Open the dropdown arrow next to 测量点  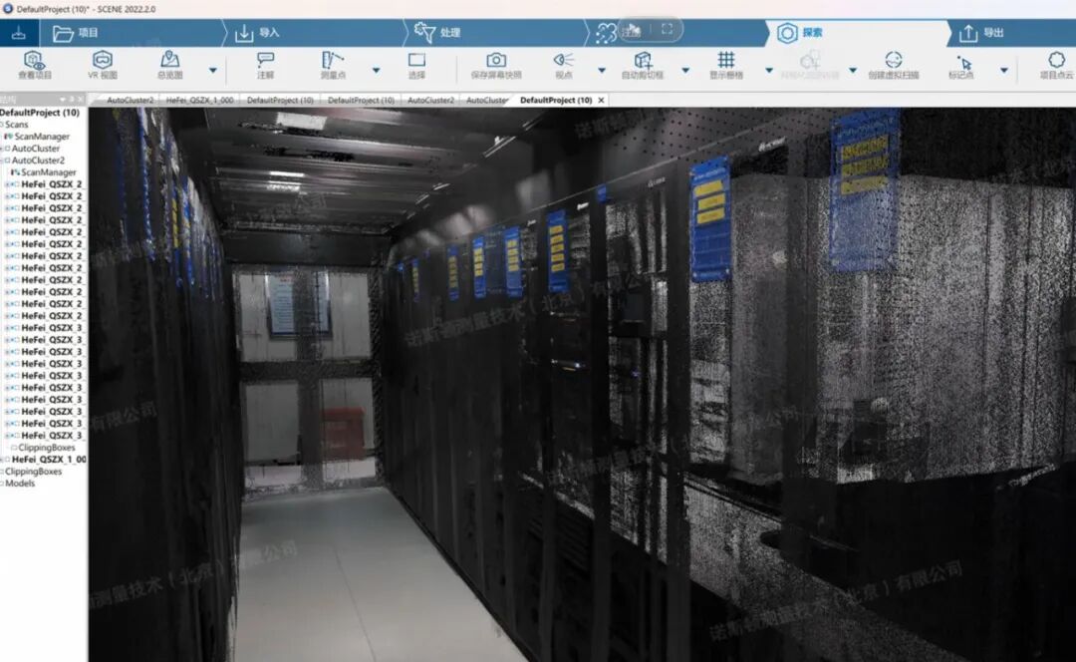pyautogui.click(x=376, y=71)
